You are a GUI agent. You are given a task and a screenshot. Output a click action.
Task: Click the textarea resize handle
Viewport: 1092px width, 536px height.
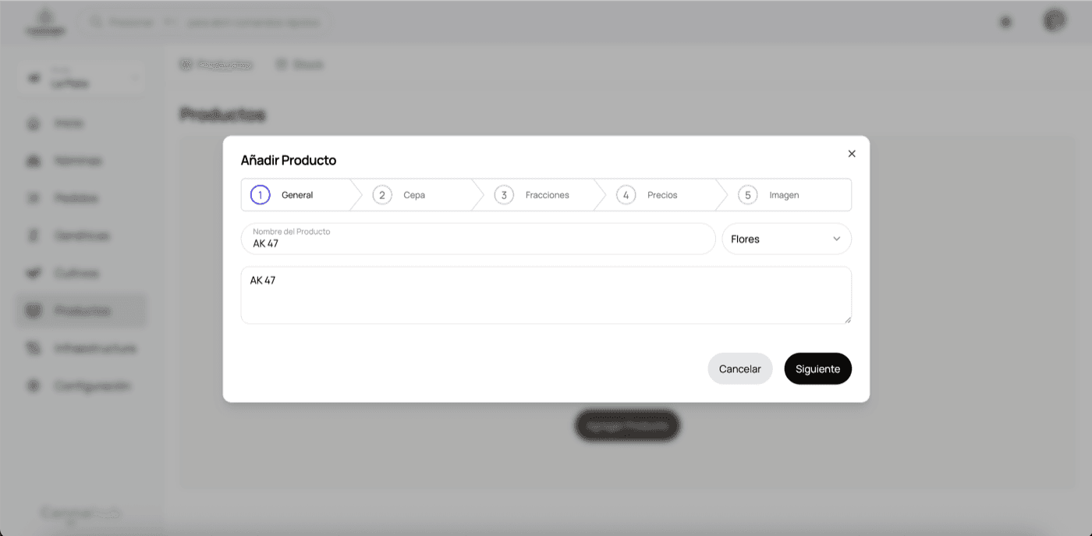click(847, 319)
